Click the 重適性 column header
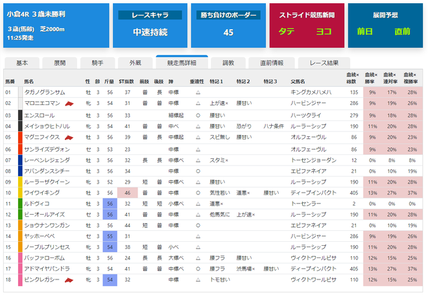428x297 pixels. click(x=197, y=82)
